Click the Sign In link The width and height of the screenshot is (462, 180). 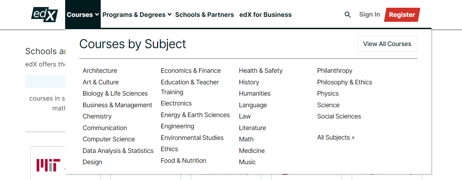click(369, 14)
